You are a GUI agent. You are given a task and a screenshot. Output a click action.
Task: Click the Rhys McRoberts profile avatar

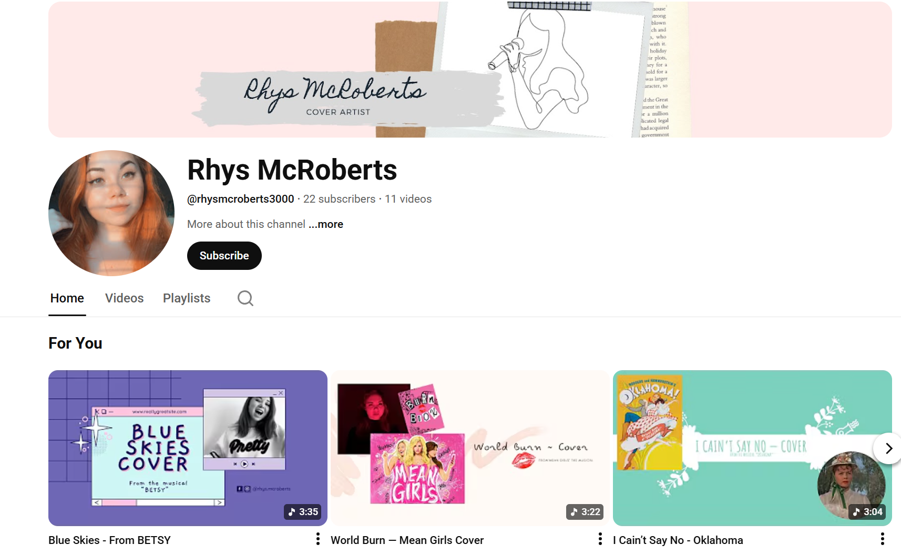coord(111,213)
